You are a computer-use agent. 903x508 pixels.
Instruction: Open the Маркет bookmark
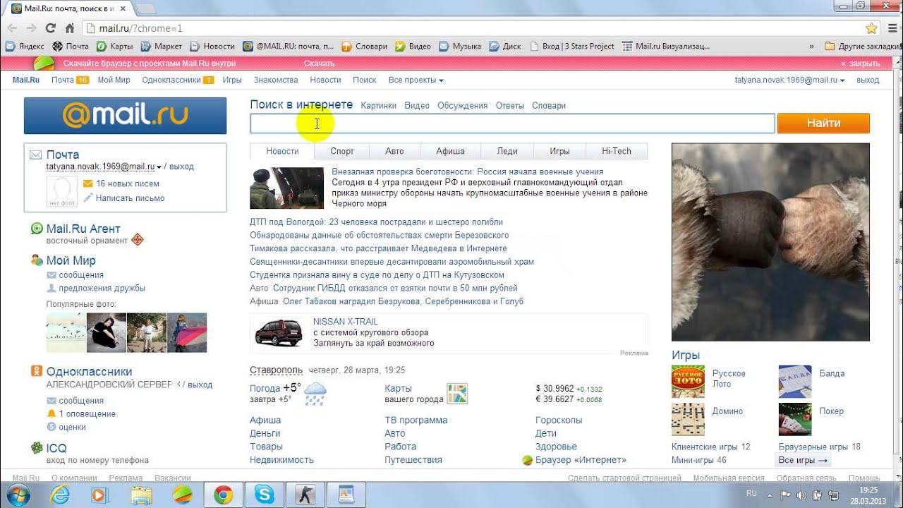click(162, 46)
